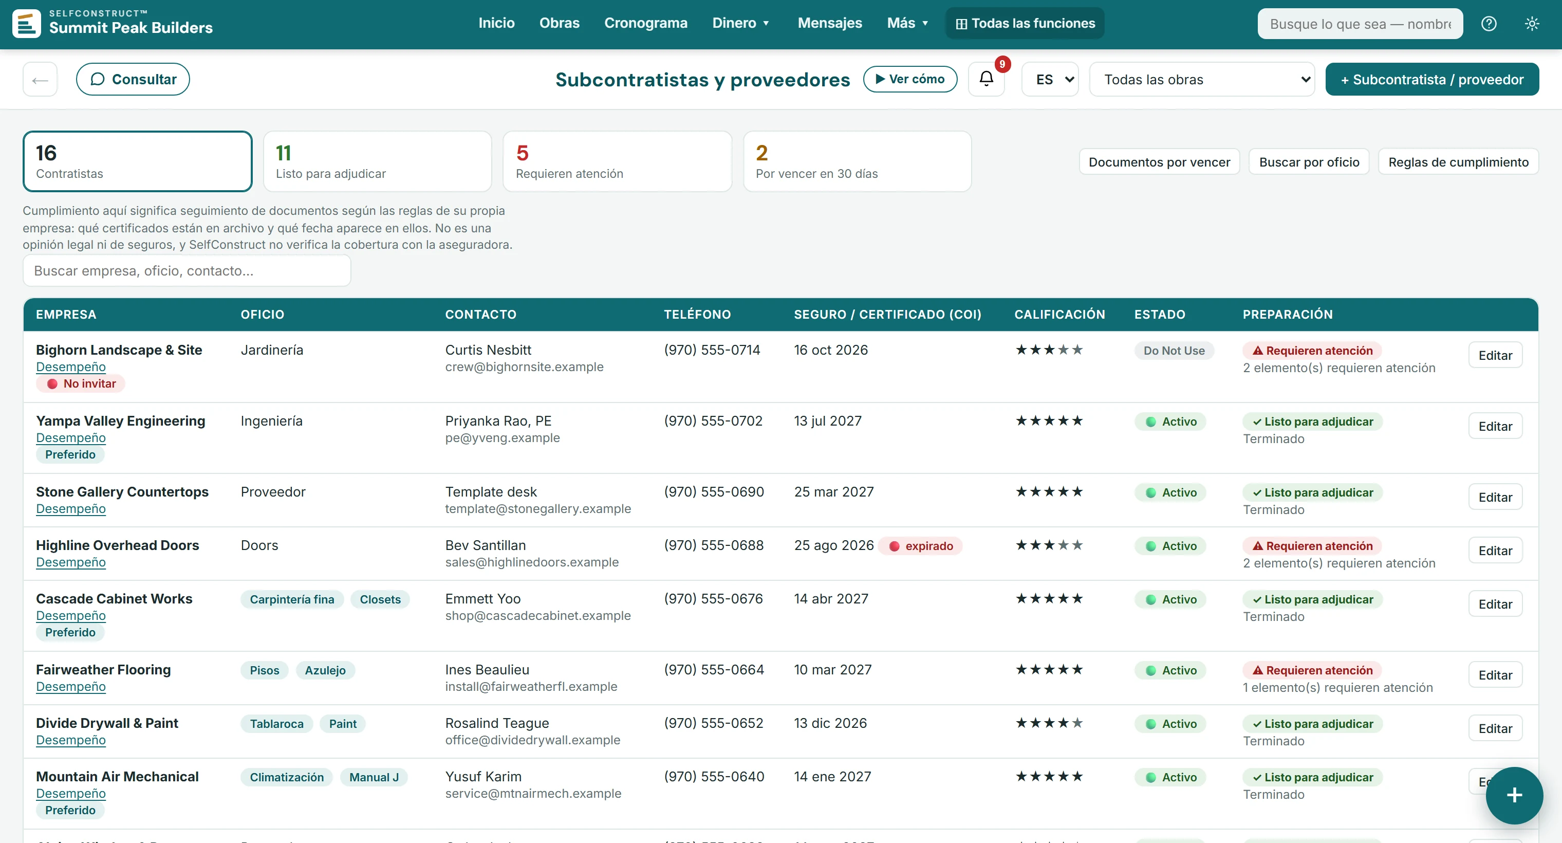Filter by 2 Por vencer en 30 días card

click(x=858, y=161)
